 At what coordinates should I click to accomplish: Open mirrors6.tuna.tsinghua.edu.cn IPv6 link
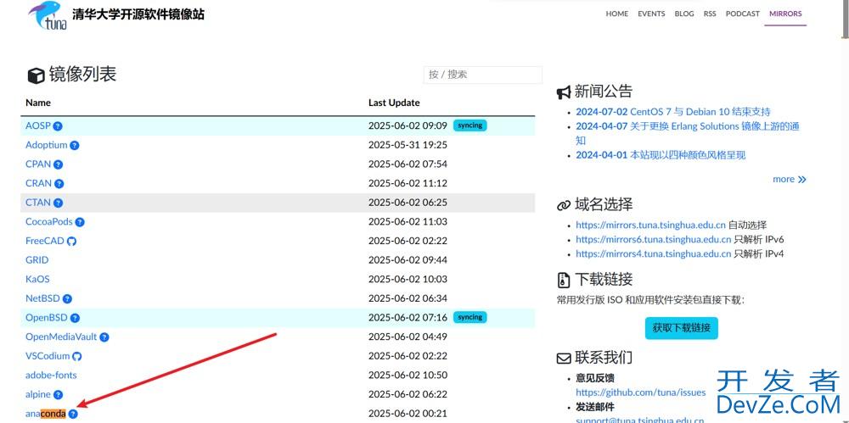[653, 240]
